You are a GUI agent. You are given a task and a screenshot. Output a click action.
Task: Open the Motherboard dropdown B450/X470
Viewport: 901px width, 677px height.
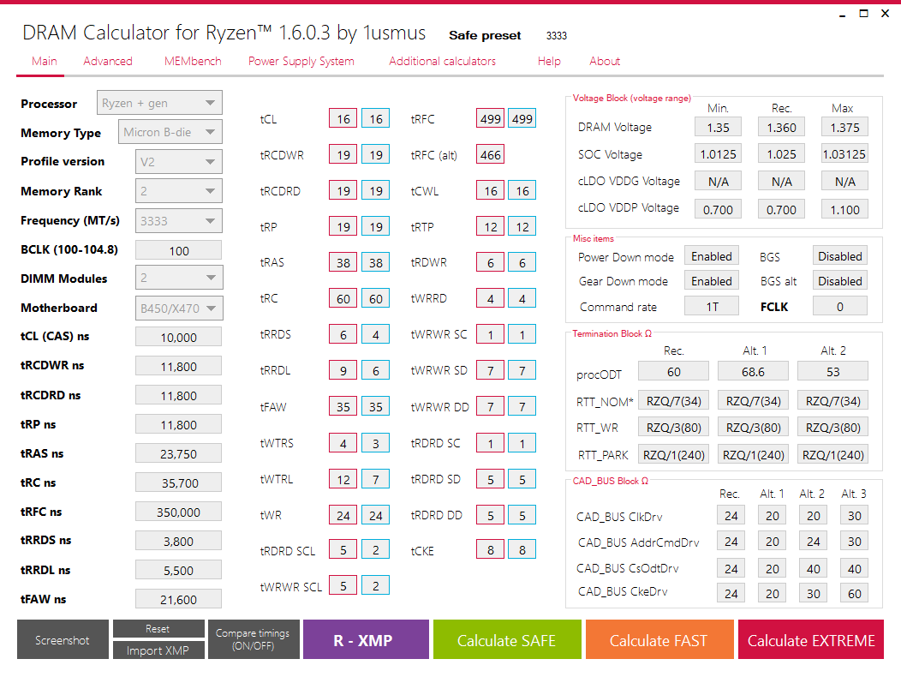[x=179, y=309]
